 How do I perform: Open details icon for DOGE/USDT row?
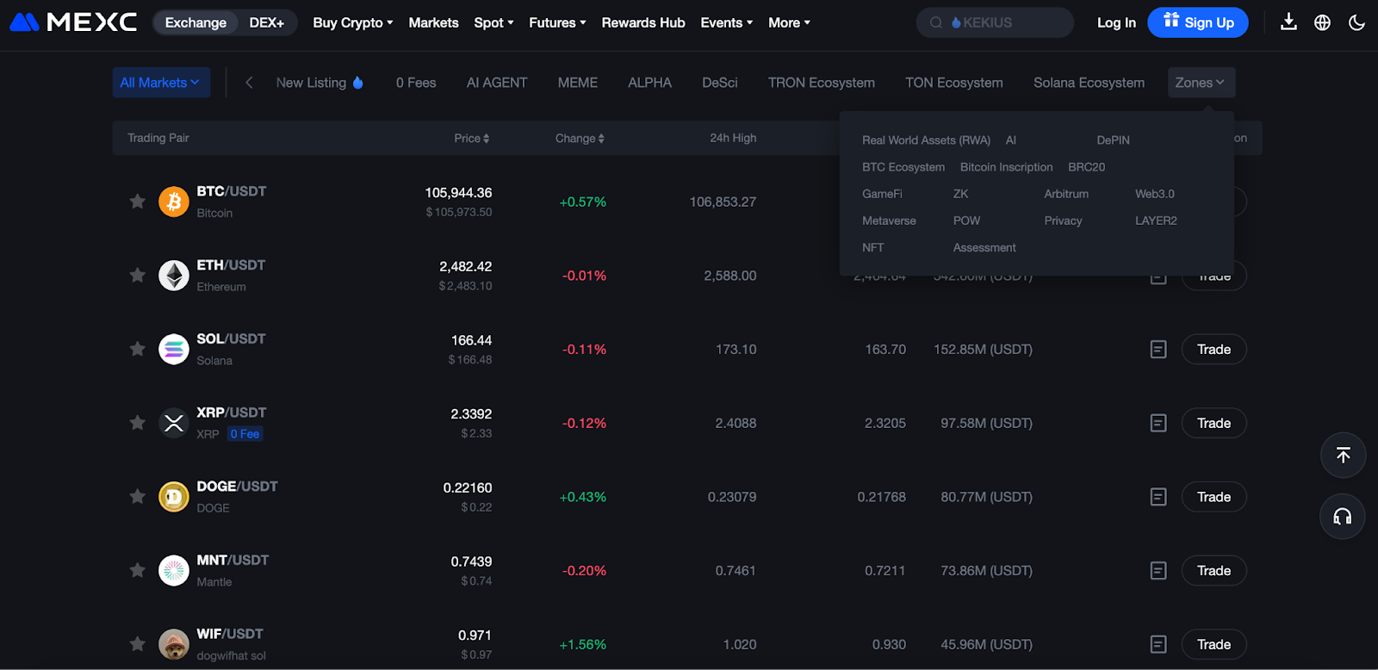point(1158,497)
